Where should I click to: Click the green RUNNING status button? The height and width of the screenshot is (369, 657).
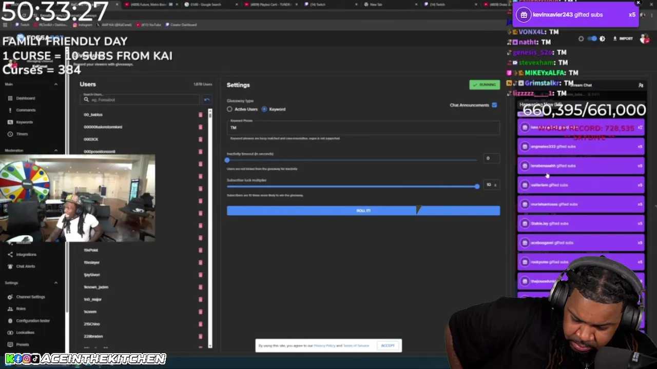click(484, 85)
